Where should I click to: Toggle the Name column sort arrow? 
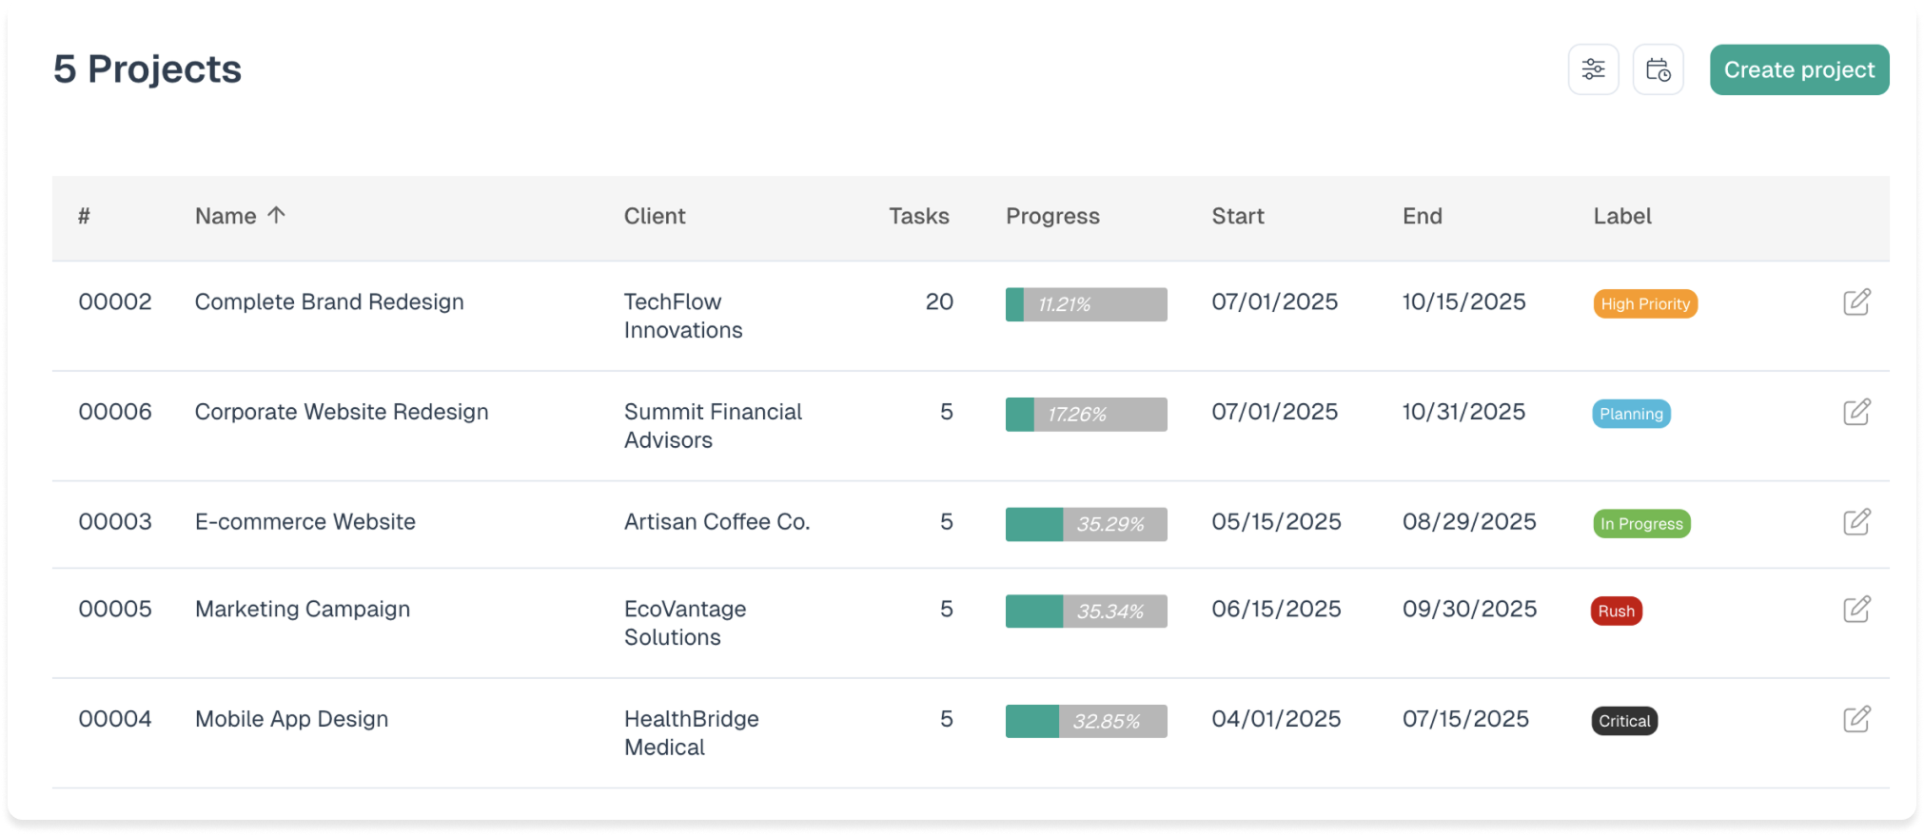tap(276, 216)
